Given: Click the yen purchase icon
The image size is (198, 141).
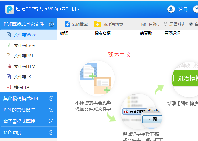Looking at the screenshot, I should click(x=196, y=9).
